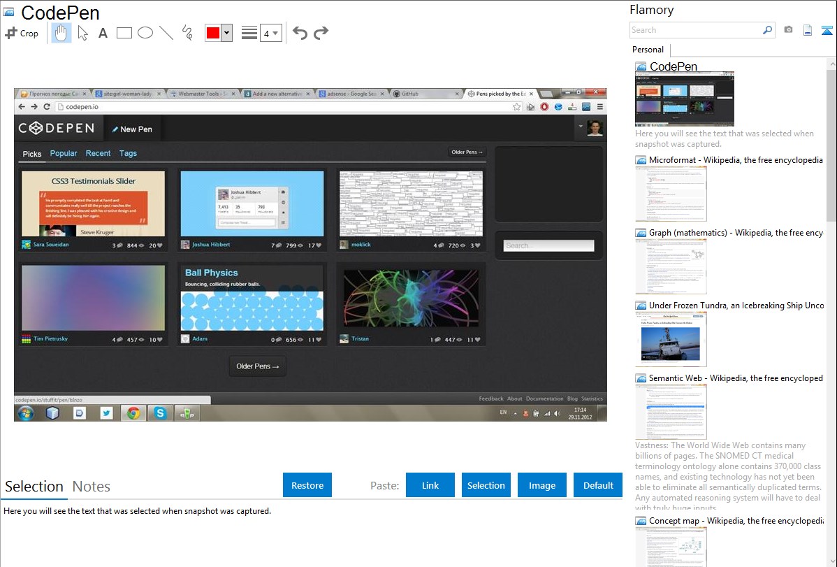The width and height of the screenshot is (837, 567).
Task: Click the browser reload icon
Action: pyautogui.click(x=47, y=107)
